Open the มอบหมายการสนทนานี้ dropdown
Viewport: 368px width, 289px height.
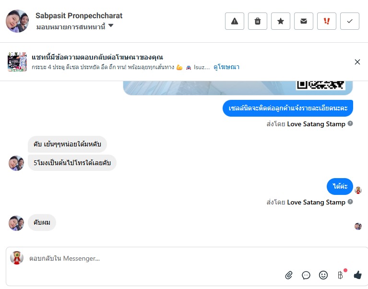[x=75, y=26]
